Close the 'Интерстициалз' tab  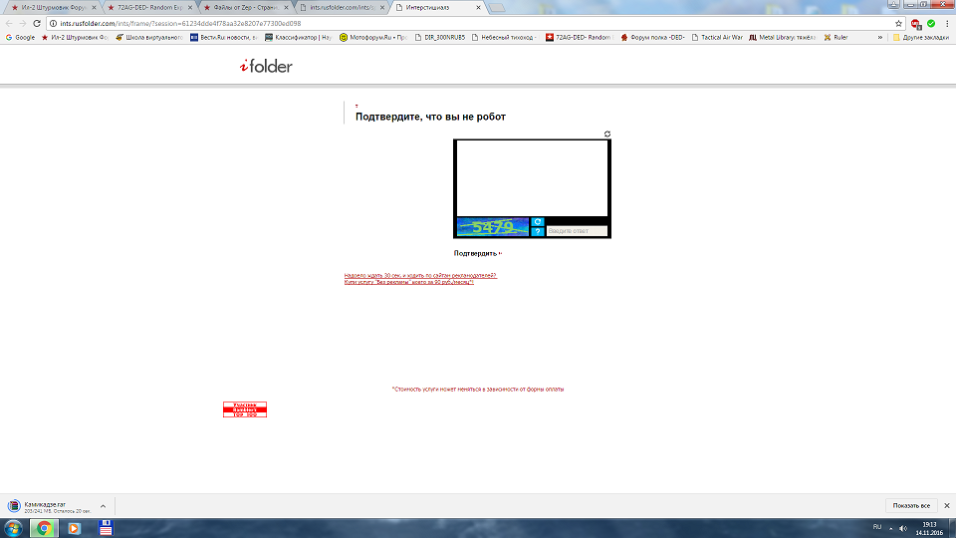[478, 7]
